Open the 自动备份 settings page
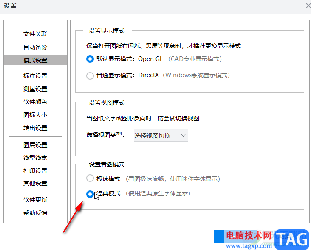This screenshot has width=311, height=251. point(35,47)
